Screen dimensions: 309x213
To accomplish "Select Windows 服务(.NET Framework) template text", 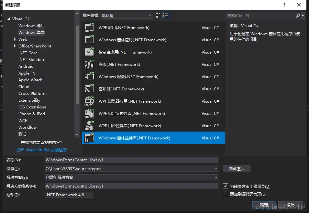I will (128, 76).
